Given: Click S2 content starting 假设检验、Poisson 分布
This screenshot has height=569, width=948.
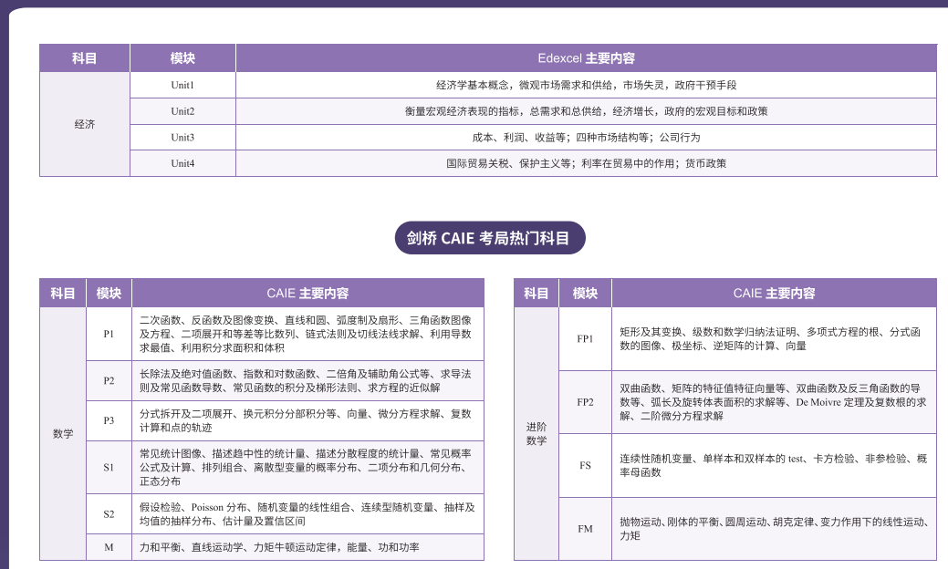Looking at the screenshot, I should (307, 514).
